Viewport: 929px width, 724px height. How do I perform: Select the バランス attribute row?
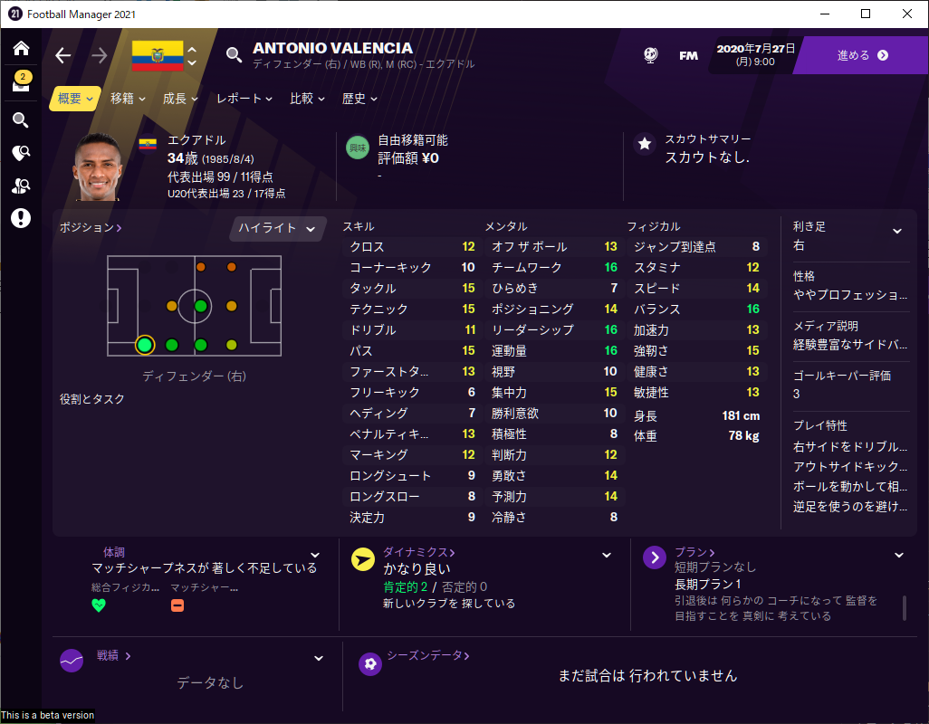[697, 309]
